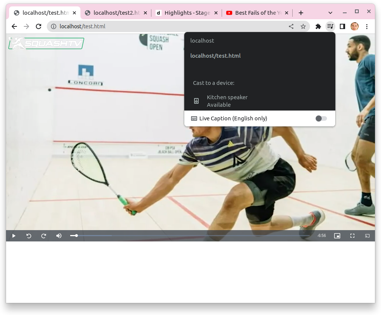Switch to the test2.html tab
Screen dimensions: 381x315
click(x=113, y=12)
